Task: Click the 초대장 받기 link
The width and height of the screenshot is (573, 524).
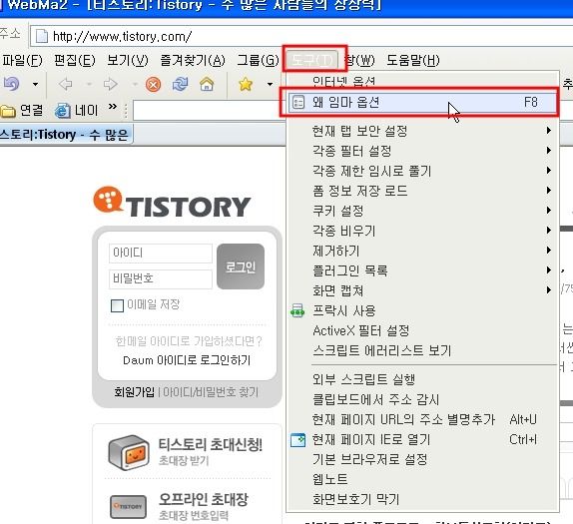Action: tap(184, 460)
